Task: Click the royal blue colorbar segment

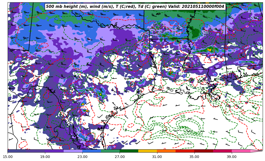Action: pos(91,151)
